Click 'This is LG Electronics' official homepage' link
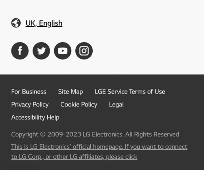Image resolution: width=204 pixels, height=170 pixels. coord(67,147)
